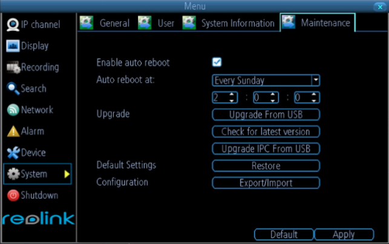Decrease the reboot minute value
This screenshot has height=244, width=389.
coord(273,100)
